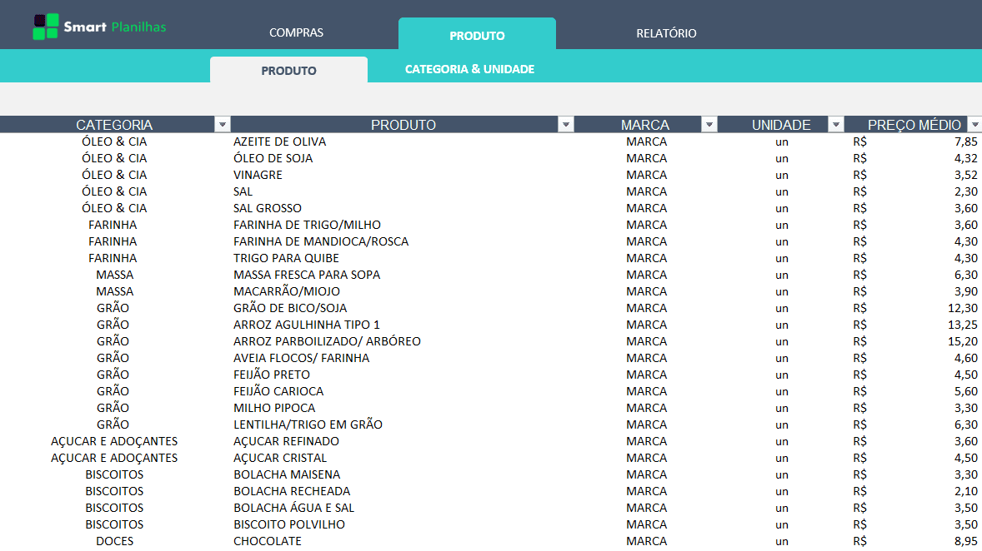Image resolution: width=982 pixels, height=551 pixels.
Task: Click the AÇUCAR REFINADO product cell
Action: 286,441
